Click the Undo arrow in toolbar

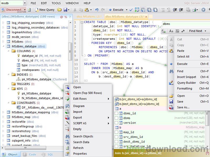97,10
